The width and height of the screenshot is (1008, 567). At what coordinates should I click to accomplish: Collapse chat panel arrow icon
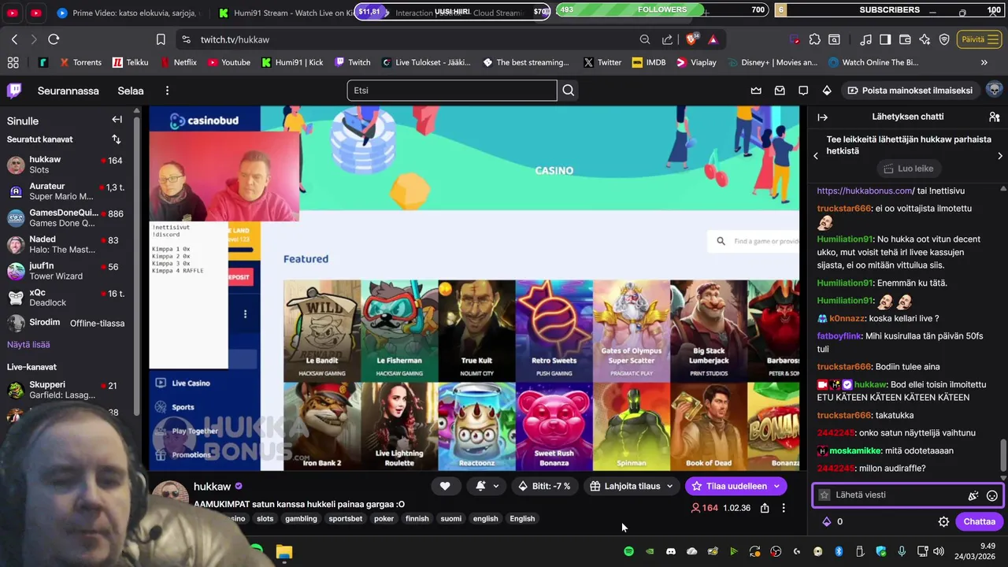[x=822, y=117]
